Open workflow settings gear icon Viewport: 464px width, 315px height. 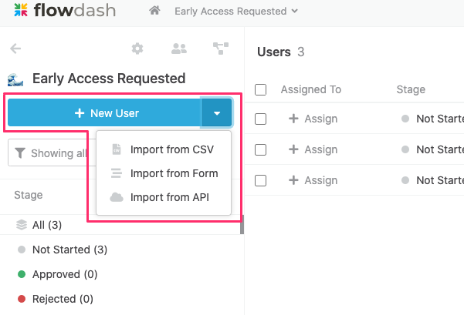tap(137, 49)
